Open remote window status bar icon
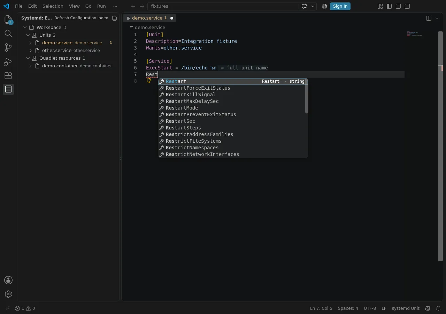Viewport: 446px width, 314px height. coord(8,308)
